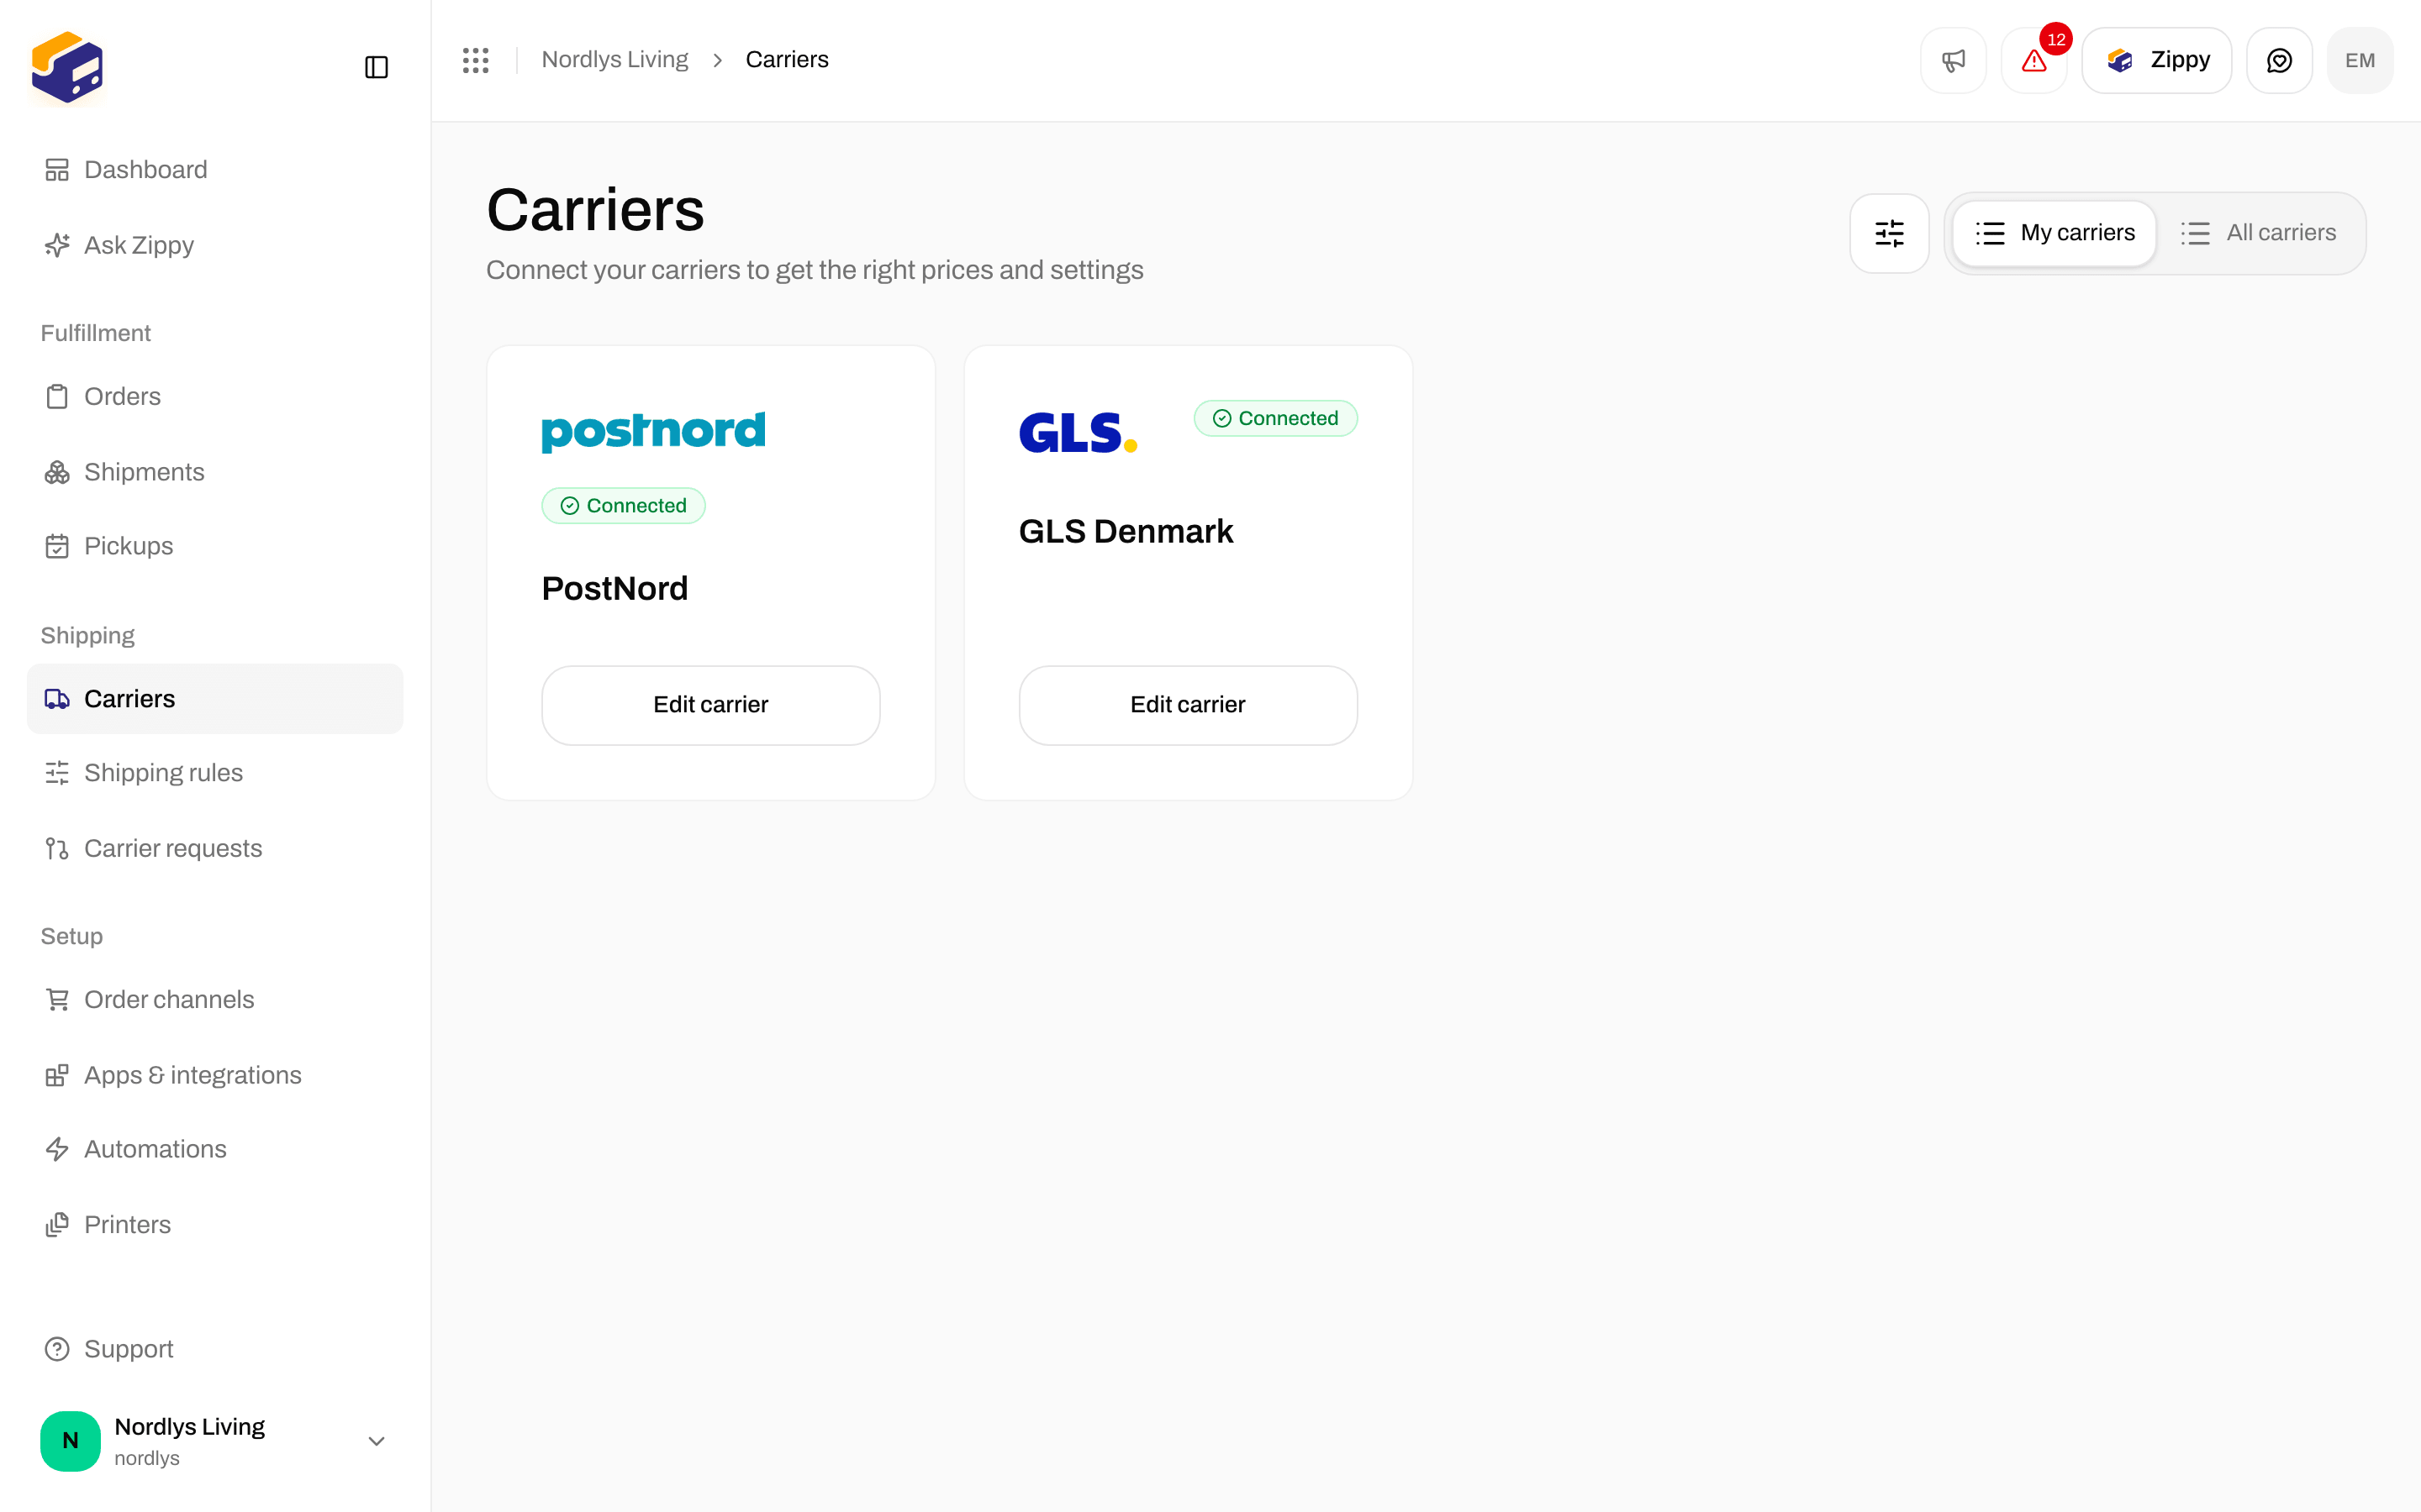Screen dimensions: 2421x1512
Task: Open the chat support bubble icon
Action: click(x=2279, y=60)
